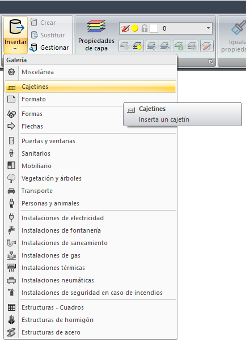This screenshot has width=246, height=343.
Task: Choose the Sanitarios gallery
Action: (90, 153)
